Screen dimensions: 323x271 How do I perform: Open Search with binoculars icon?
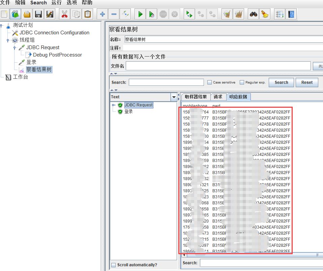pyautogui.click(x=253, y=14)
